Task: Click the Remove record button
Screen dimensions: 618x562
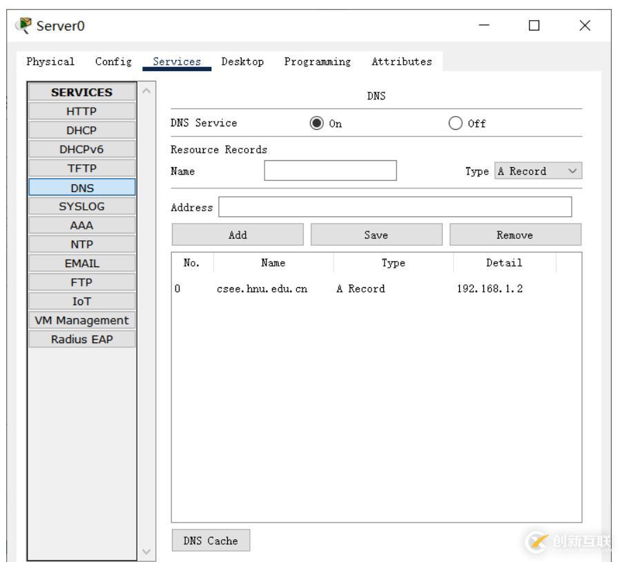Action: pos(515,235)
